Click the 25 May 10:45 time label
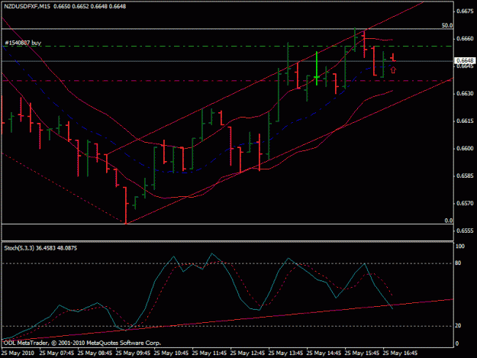The width and height of the screenshot is (477, 358). coord(171,353)
